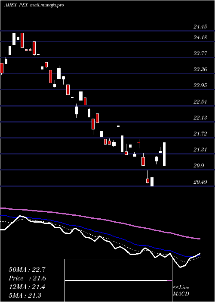Click the 23.77 price level label
The width and height of the screenshot is (215, 302).
coord(200,53)
